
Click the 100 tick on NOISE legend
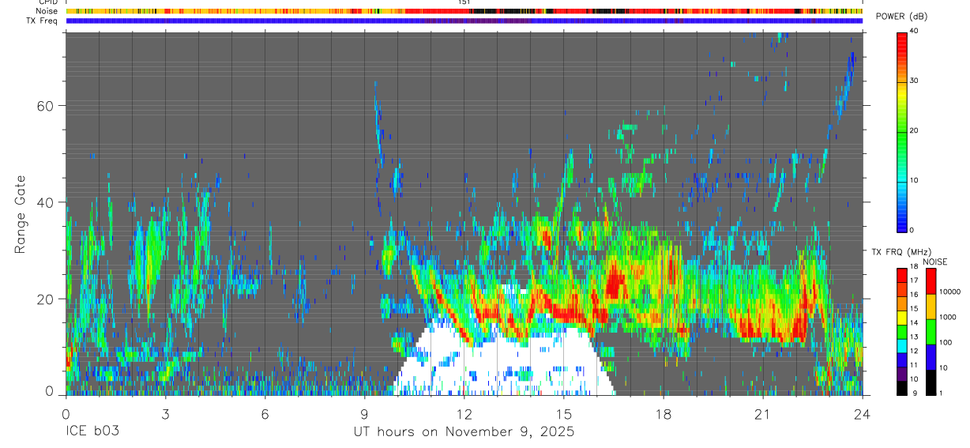coord(946,343)
